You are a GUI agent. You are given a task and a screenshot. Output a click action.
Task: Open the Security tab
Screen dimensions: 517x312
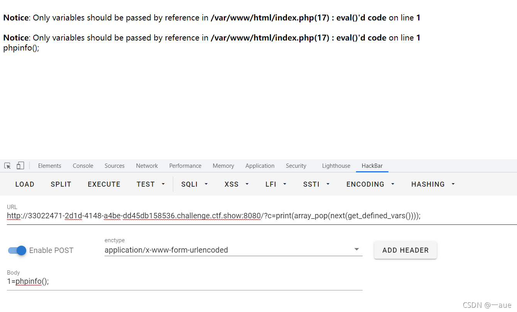pyautogui.click(x=296, y=166)
